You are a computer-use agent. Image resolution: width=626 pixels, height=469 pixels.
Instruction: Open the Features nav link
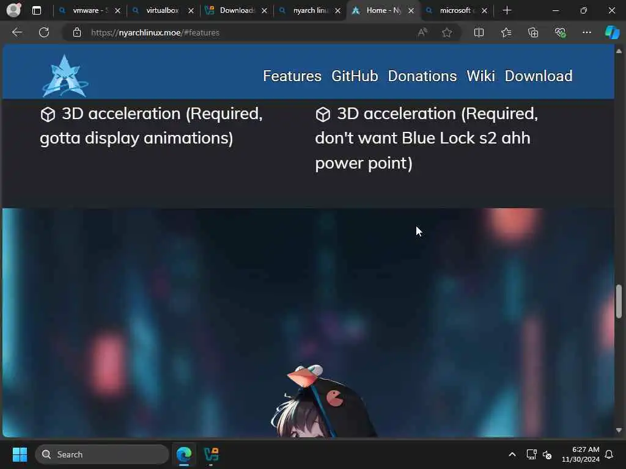coord(292,76)
